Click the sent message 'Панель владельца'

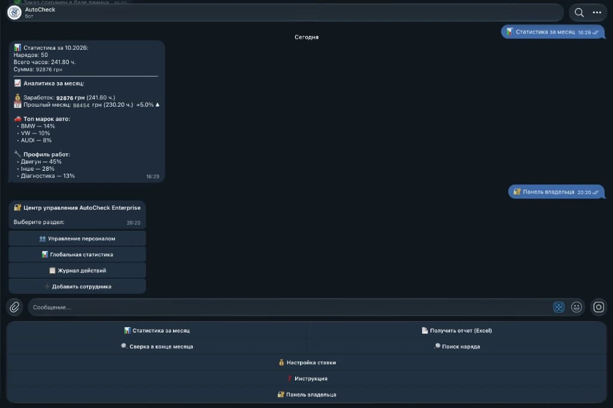click(556, 192)
